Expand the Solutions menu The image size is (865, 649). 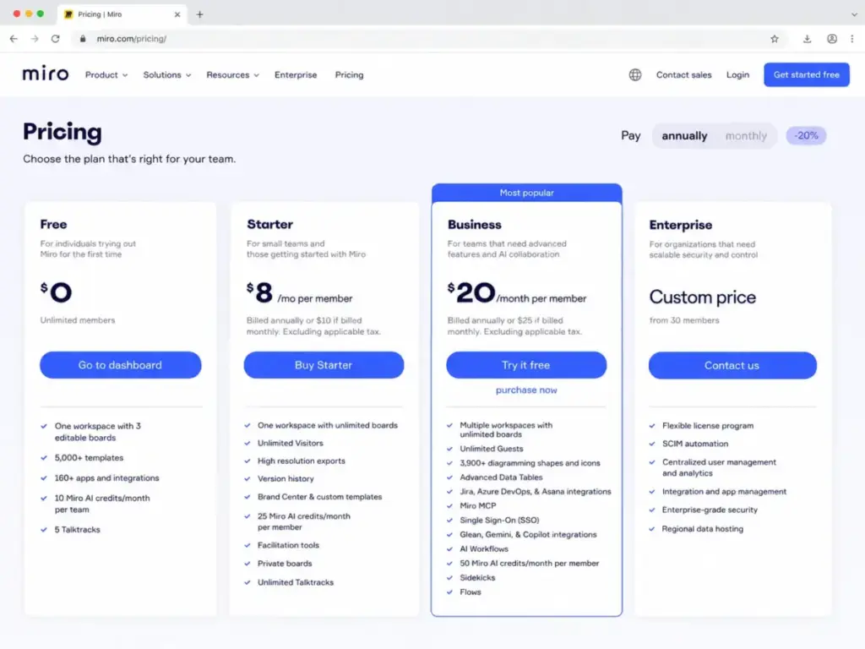coord(167,75)
